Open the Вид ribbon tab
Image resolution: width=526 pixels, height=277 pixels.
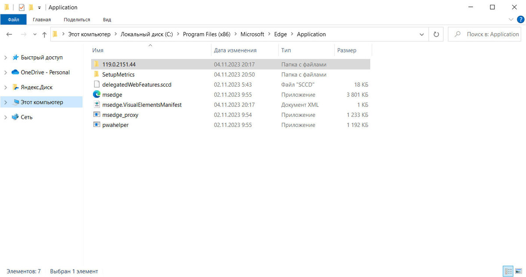pyautogui.click(x=107, y=20)
